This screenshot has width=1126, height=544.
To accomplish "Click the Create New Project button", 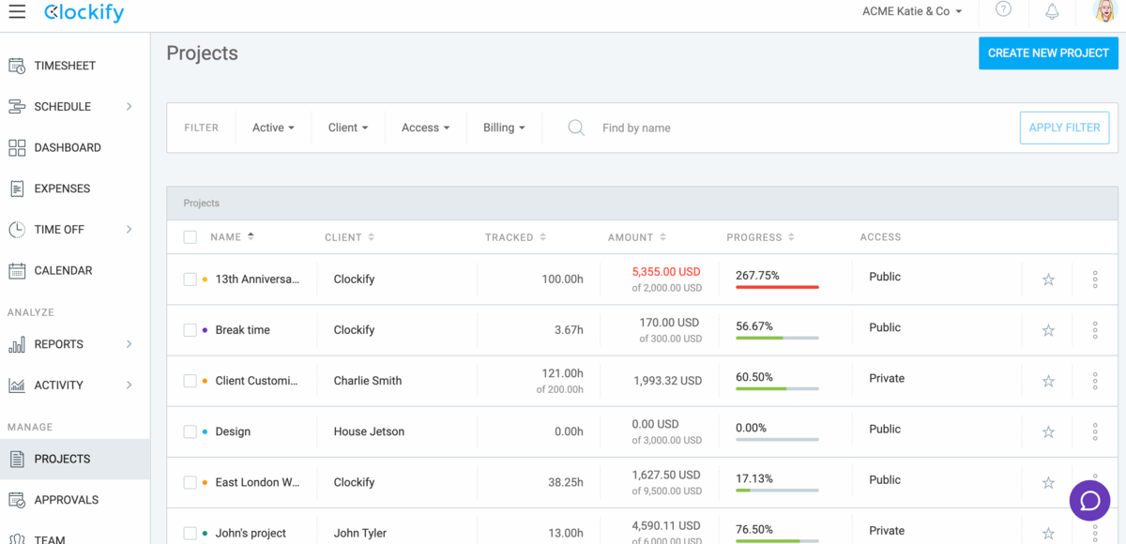I will (1048, 53).
